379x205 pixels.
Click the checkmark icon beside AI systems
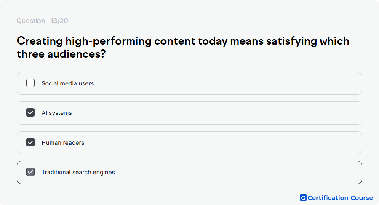pyautogui.click(x=30, y=112)
